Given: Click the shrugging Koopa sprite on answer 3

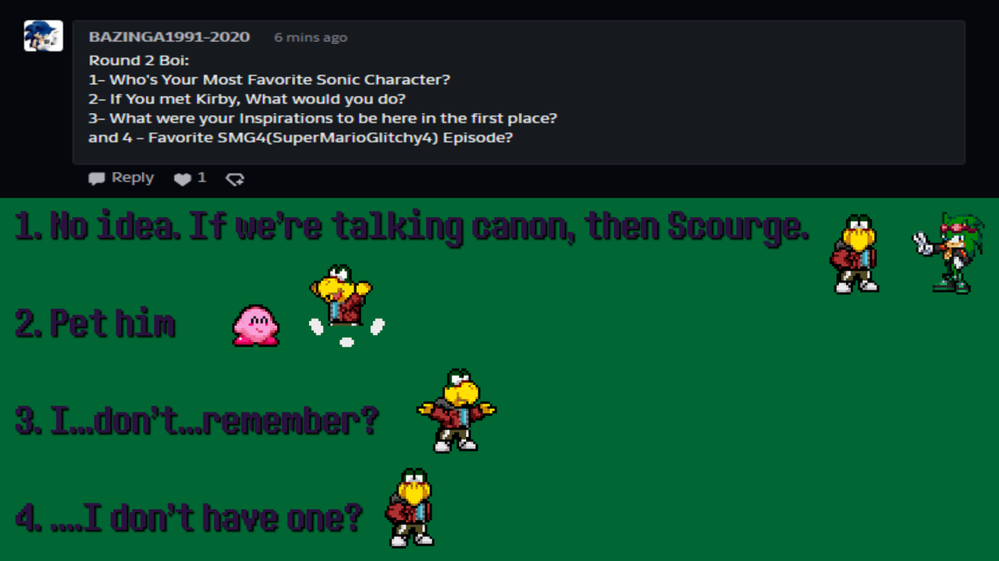Looking at the screenshot, I should (x=457, y=411).
